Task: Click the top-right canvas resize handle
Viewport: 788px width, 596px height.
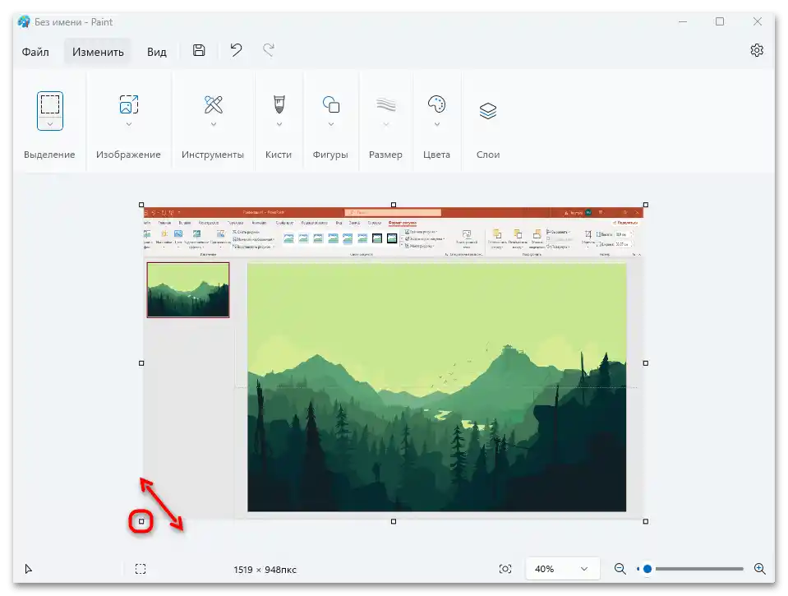Action: 646,205
